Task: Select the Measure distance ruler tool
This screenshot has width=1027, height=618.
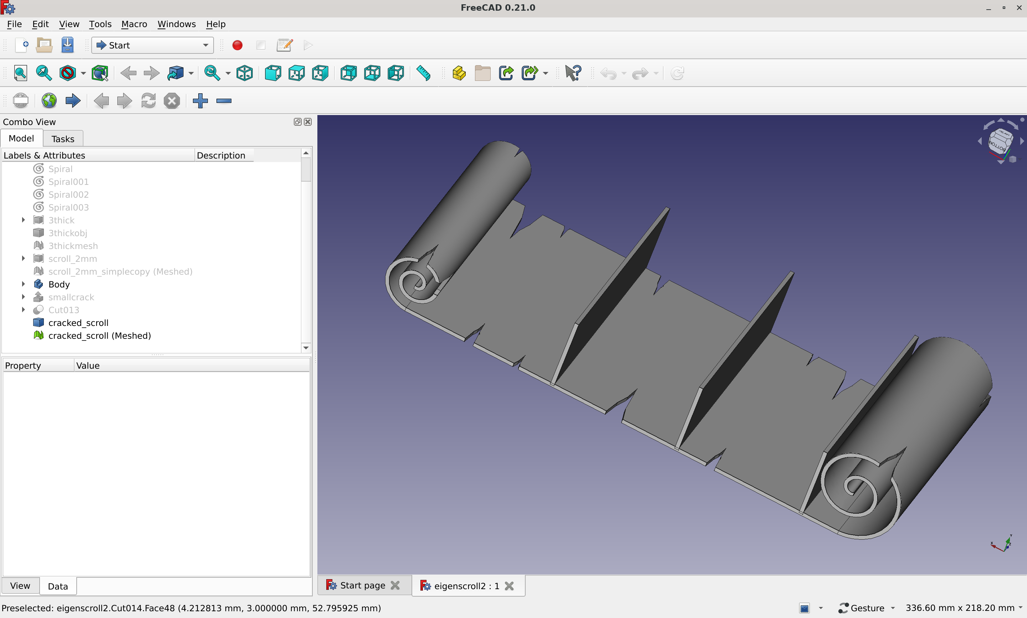Action: [424, 73]
